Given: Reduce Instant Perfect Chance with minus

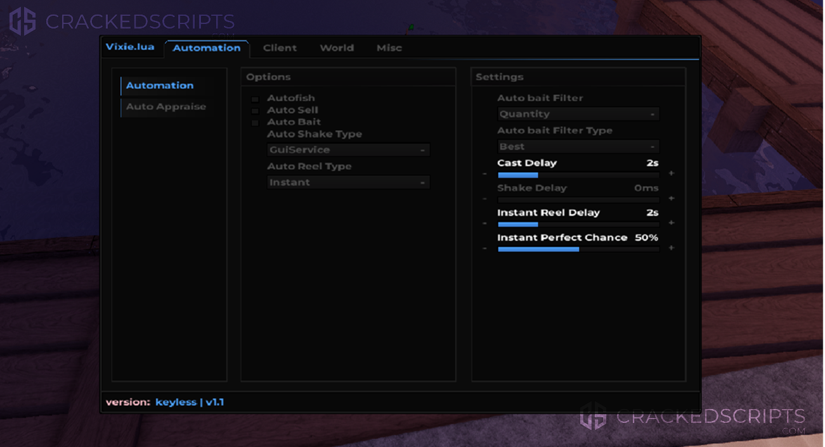Looking at the screenshot, I should tap(485, 248).
